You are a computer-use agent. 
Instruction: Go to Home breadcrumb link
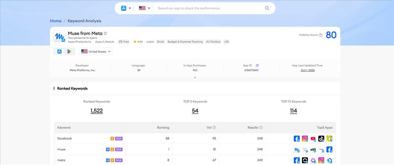click(56, 21)
